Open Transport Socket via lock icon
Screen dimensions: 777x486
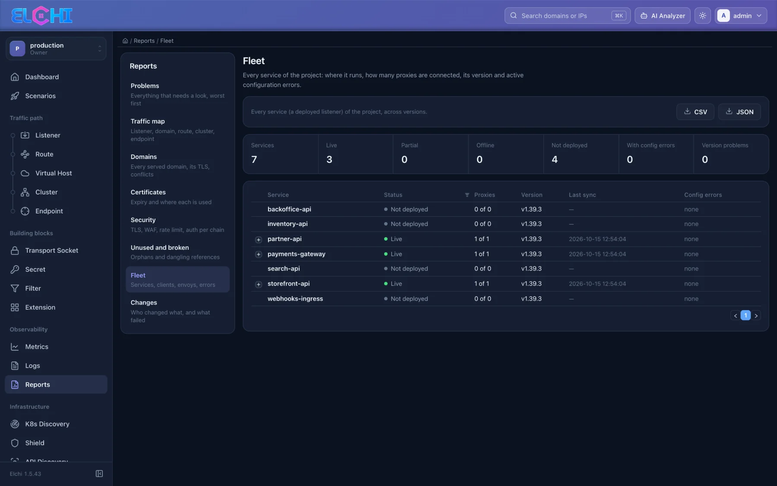(x=15, y=251)
